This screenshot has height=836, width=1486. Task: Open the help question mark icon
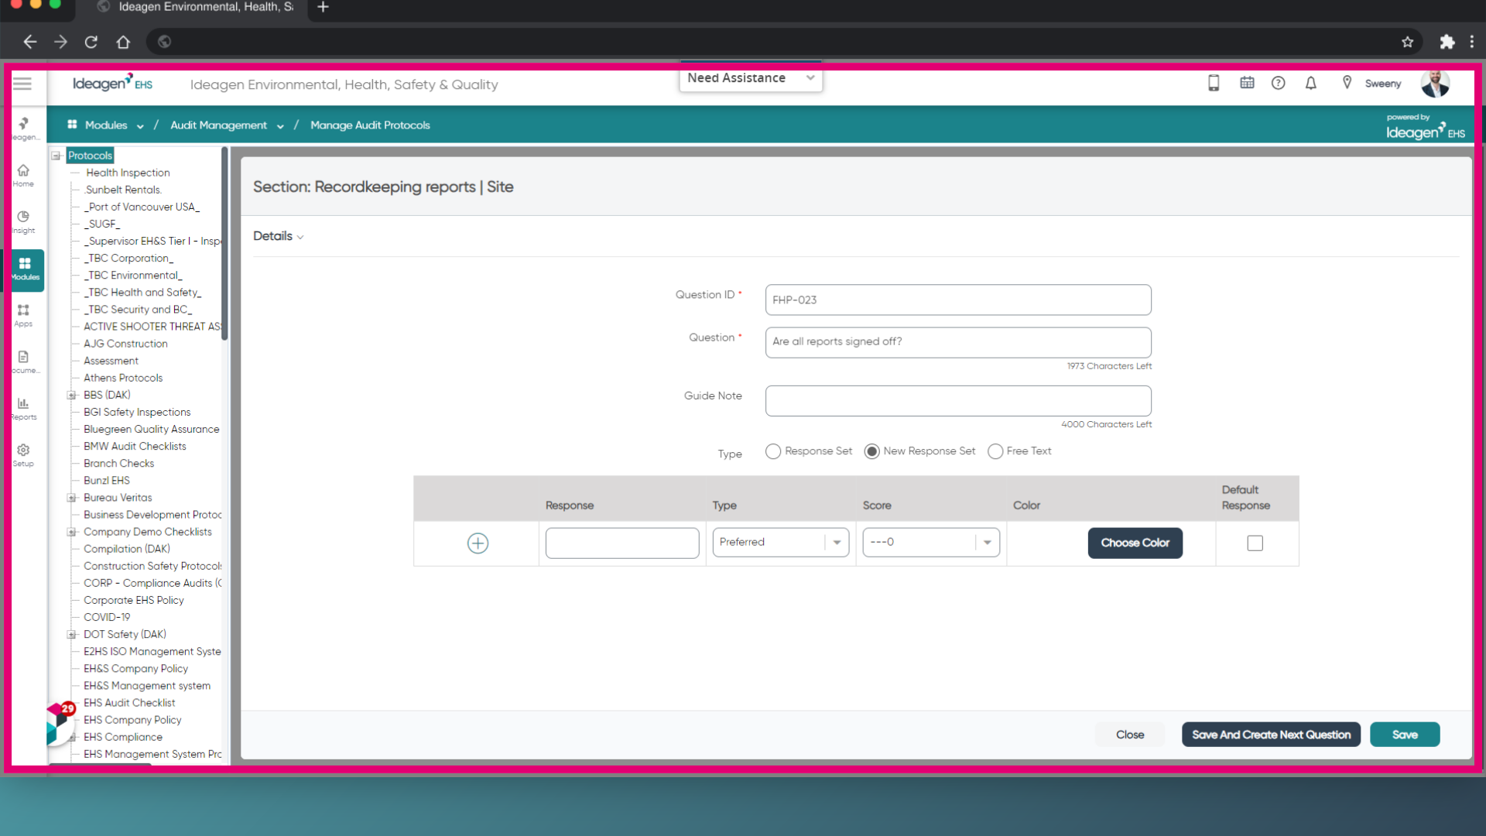click(x=1279, y=83)
